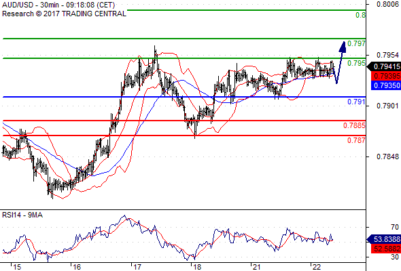Viewport: 401px width, 271px height.
Task: Click date label 22 on time axis
Action: click(x=317, y=267)
